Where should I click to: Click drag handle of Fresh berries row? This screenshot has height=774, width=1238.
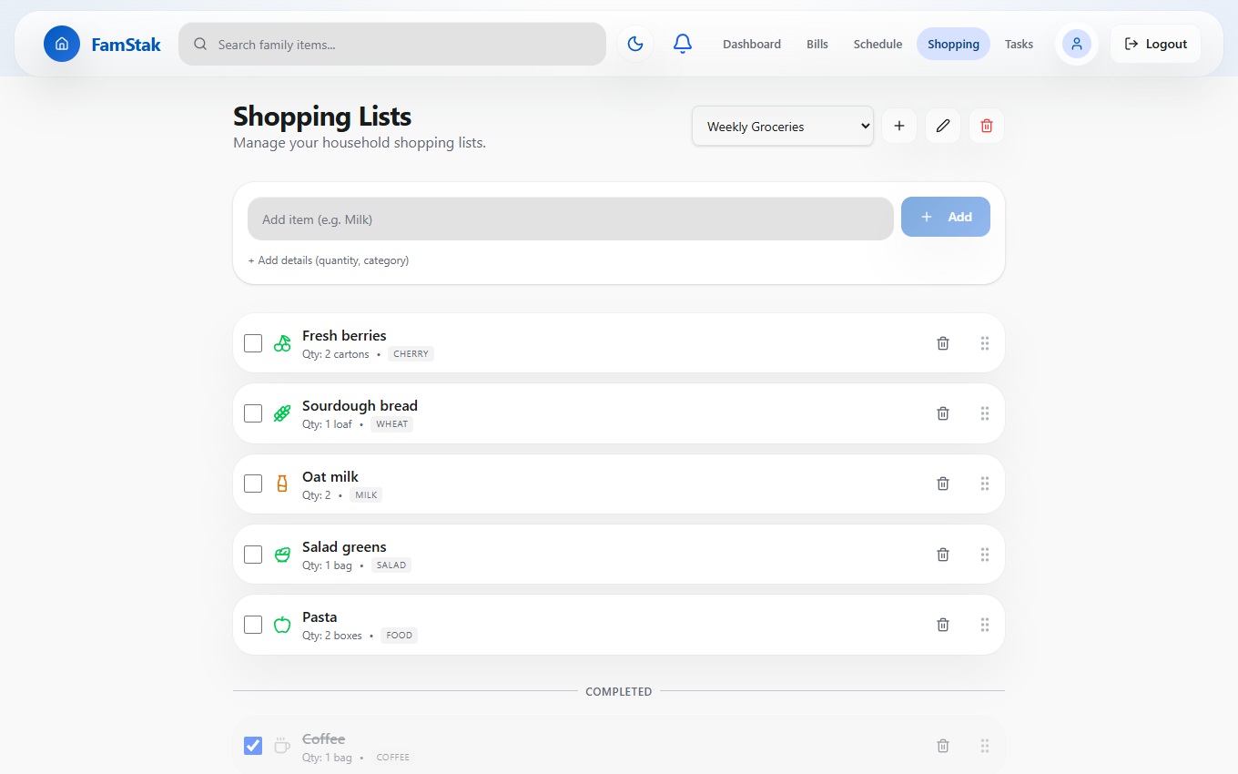985,343
